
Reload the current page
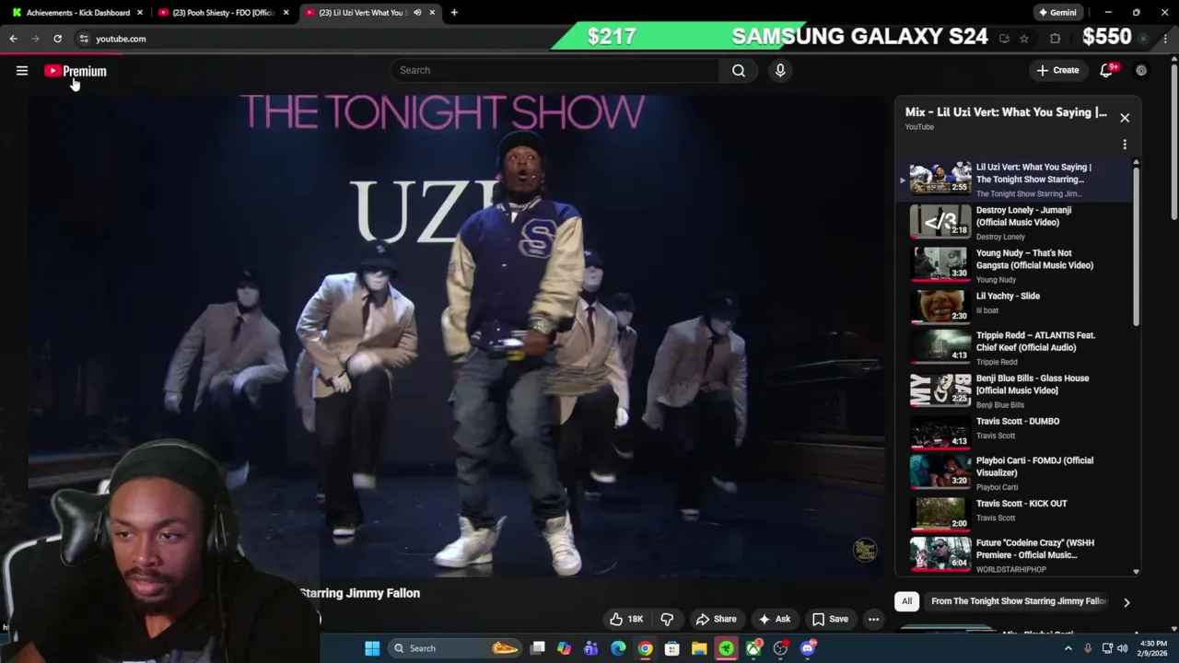tap(57, 39)
